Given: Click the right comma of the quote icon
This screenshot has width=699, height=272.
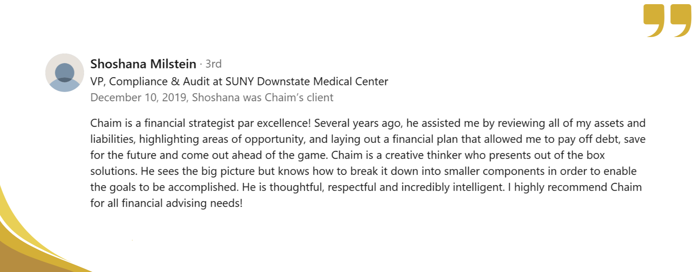Looking at the screenshot, I should (x=681, y=21).
